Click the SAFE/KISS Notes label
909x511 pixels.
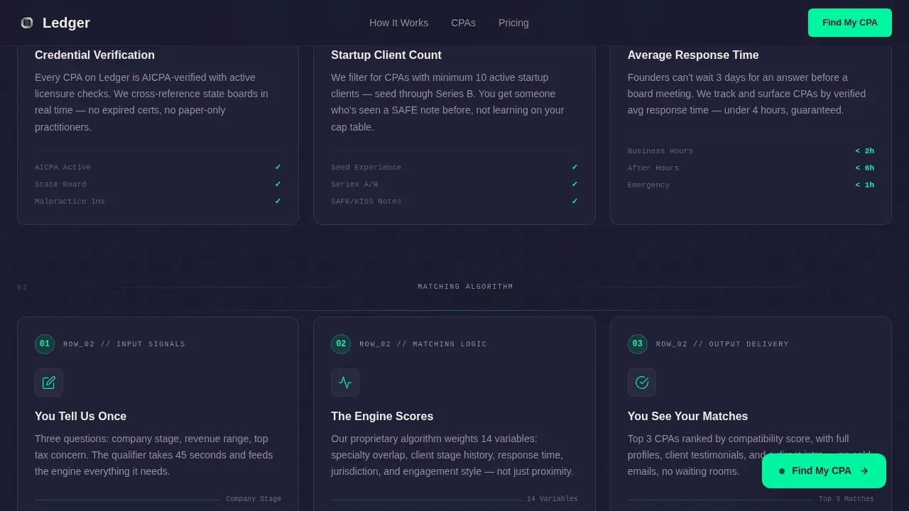(366, 202)
